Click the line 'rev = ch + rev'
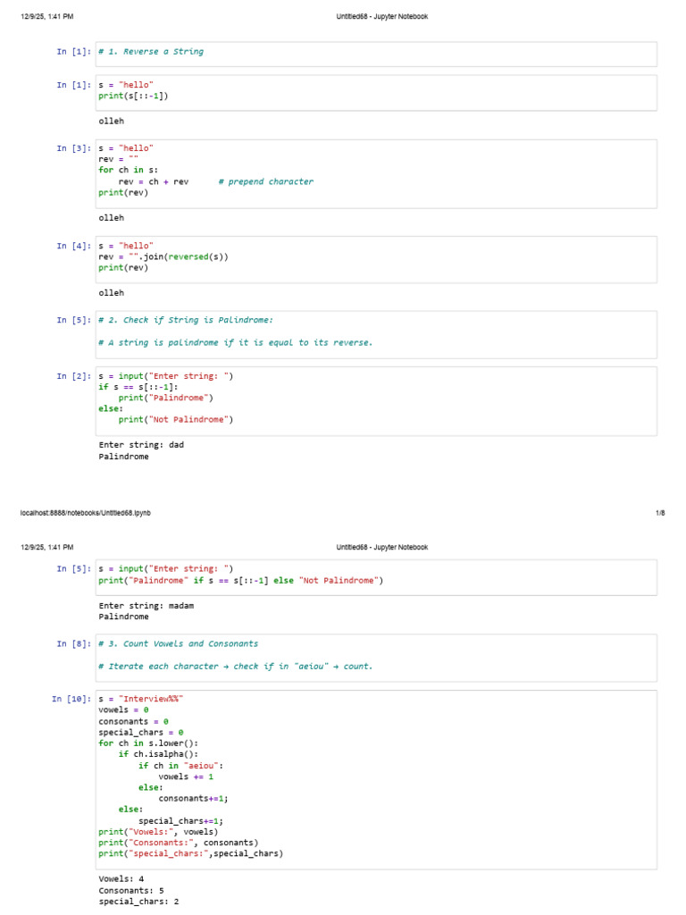 pos(154,181)
